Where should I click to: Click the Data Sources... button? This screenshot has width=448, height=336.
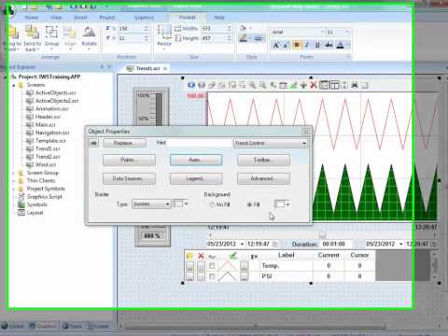pos(129,178)
